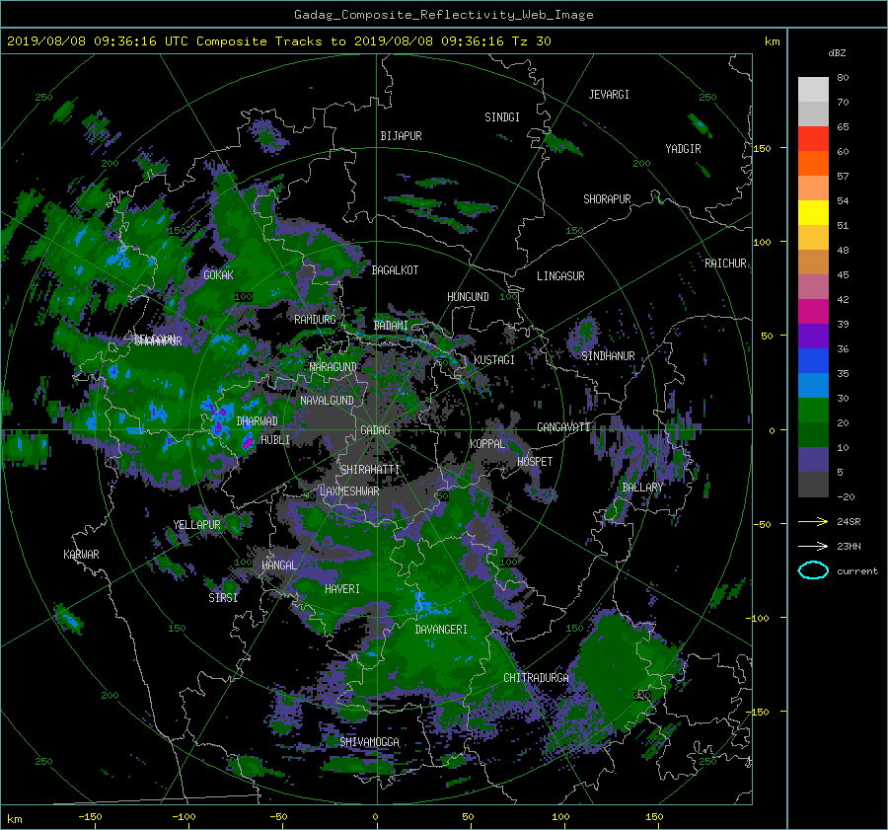888x830 pixels.
Task: Select the JEVARGI city label
Action: [x=609, y=95]
